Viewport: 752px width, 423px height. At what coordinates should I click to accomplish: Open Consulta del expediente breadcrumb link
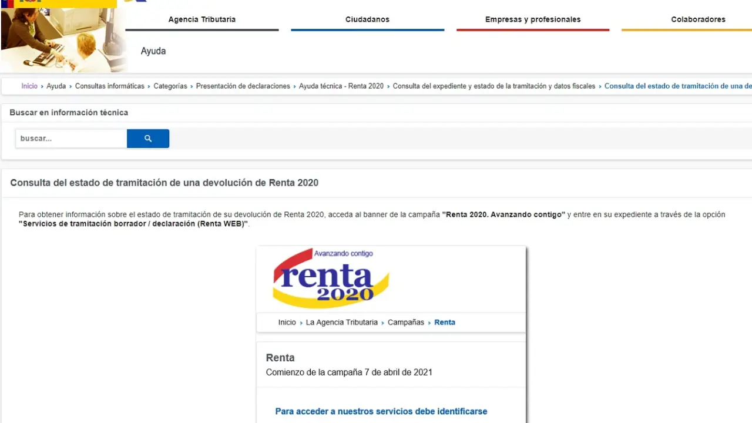pos(493,86)
